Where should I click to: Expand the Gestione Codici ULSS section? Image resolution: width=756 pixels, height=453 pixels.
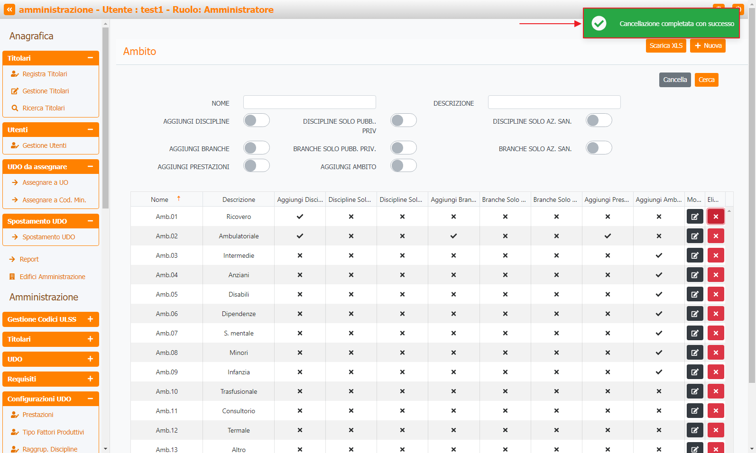90,319
